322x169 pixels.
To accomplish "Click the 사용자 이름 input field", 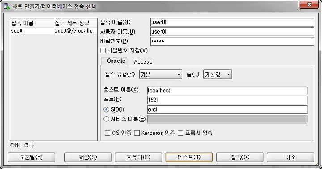I will (232, 32).
